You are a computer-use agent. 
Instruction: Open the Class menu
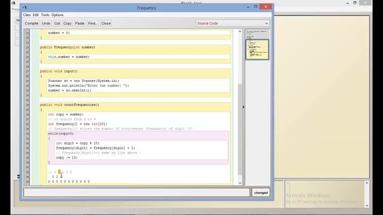[27, 15]
